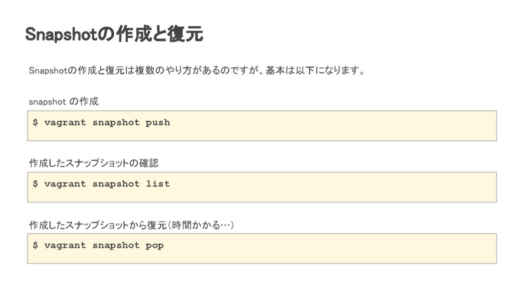Click the word 'list' in second command

(x=158, y=184)
